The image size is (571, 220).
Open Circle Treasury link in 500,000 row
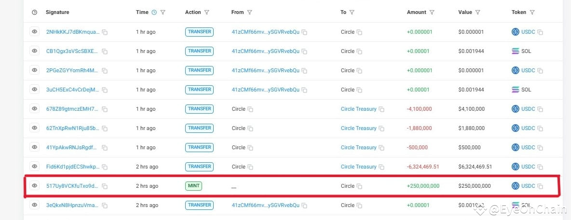click(358, 147)
